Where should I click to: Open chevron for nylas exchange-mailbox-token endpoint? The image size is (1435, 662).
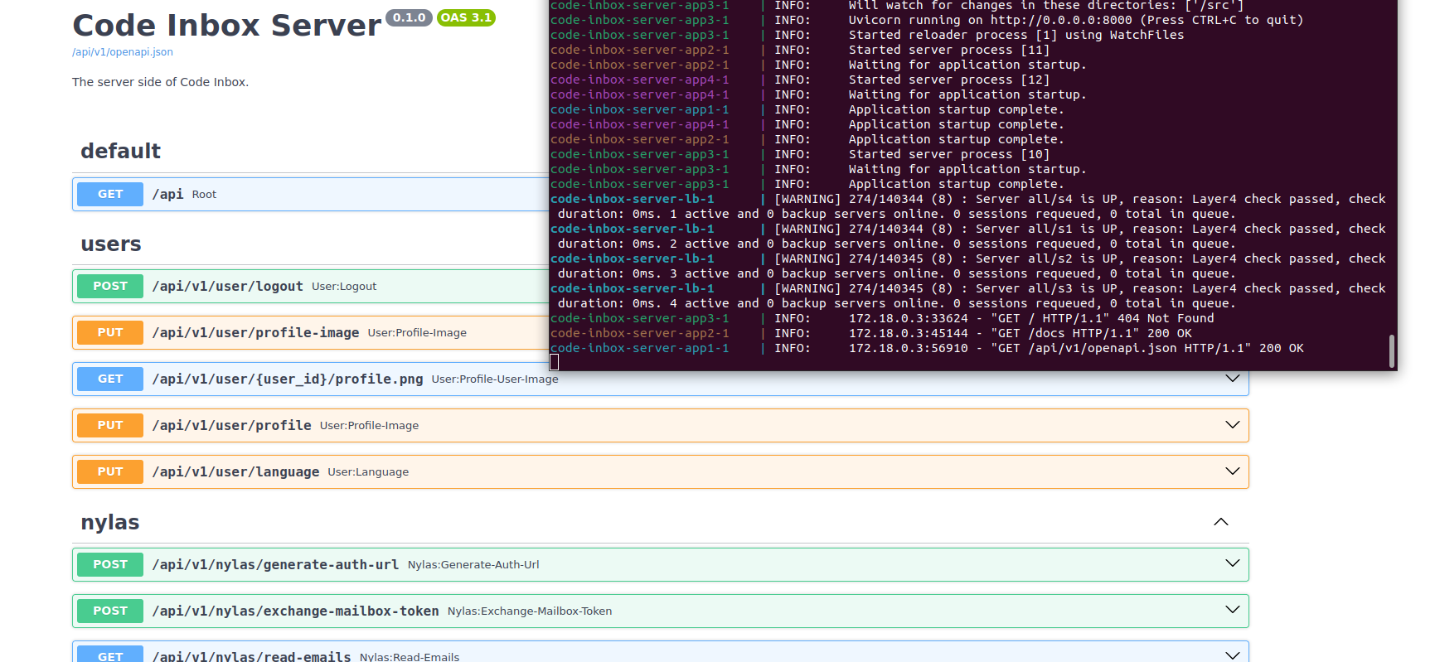point(1233,611)
